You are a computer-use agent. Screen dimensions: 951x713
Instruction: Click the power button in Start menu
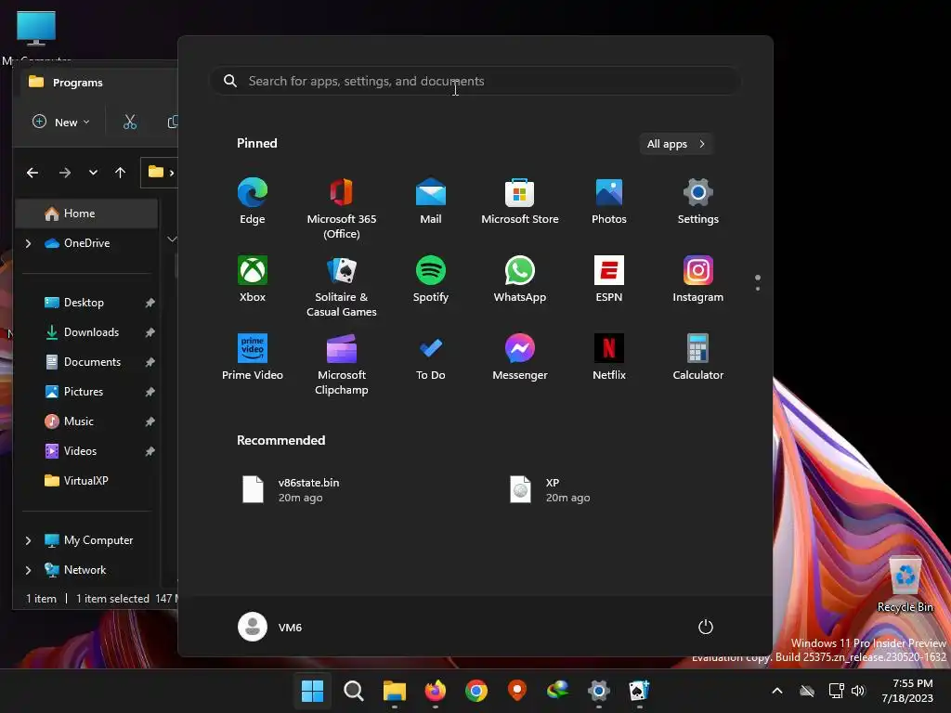(x=706, y=627)
